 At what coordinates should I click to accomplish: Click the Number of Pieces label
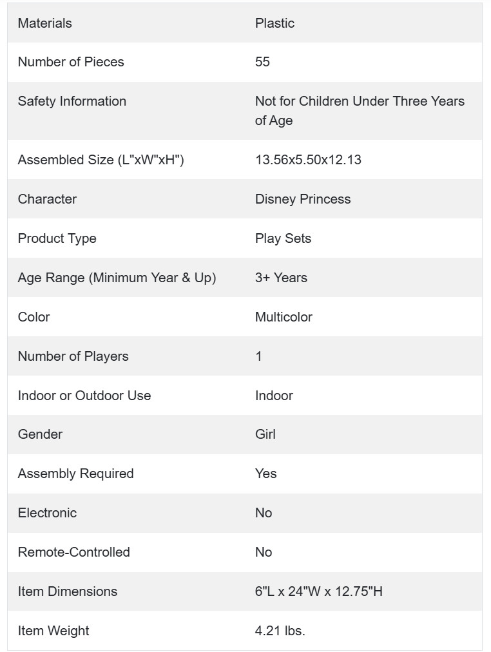tap(71, 62)
